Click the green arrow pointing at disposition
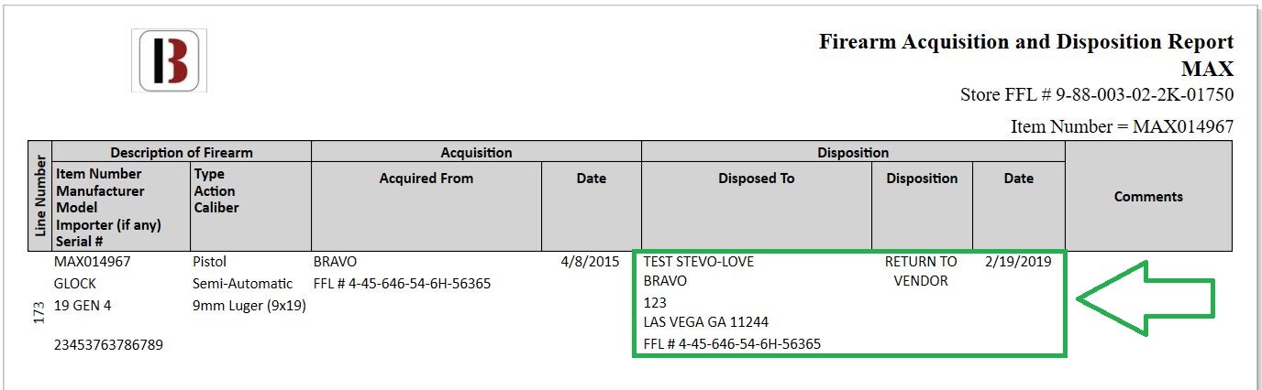The height and width of the screenshot is (390, 1262). click(1145, 298)
